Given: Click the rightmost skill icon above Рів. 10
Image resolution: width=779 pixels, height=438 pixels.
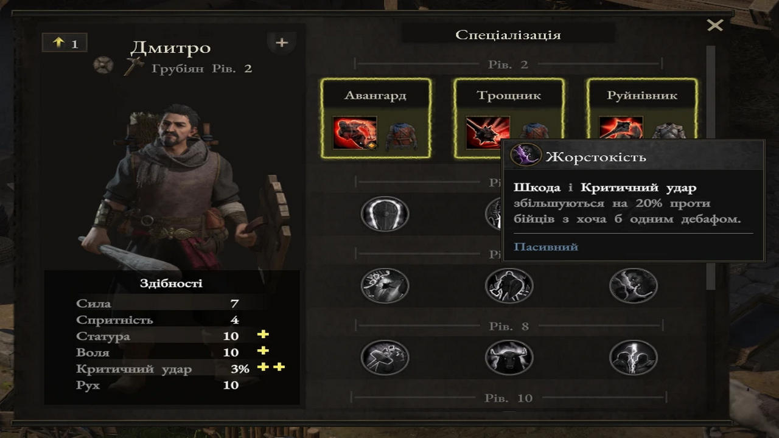Looking at the screenshot, I should (634, 357).
